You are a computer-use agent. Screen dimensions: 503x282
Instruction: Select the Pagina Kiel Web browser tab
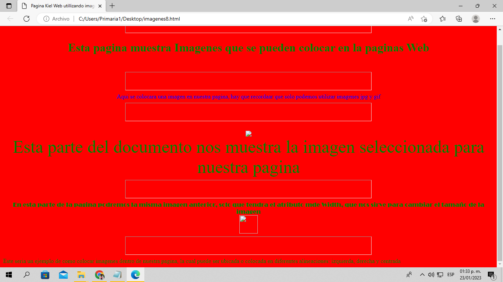(x=61, y=6)
